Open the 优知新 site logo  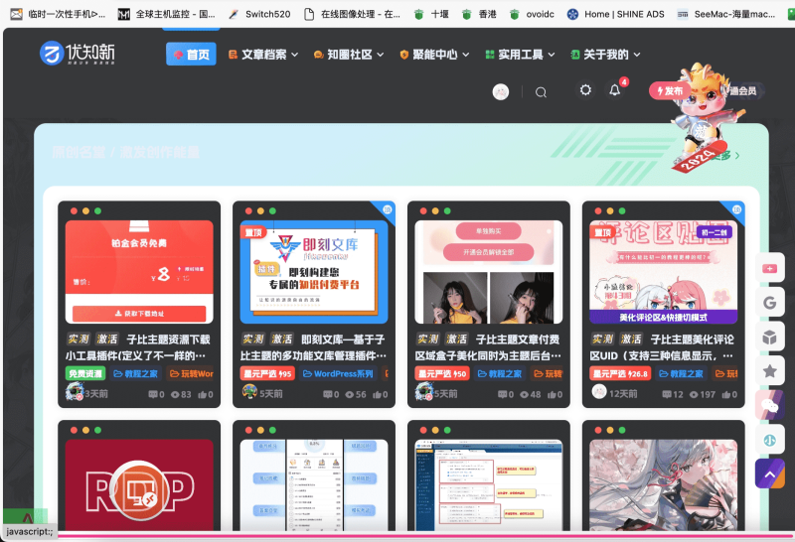[78, 54]
